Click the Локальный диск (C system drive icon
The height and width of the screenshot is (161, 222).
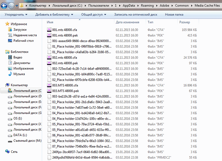coord(10,90)
